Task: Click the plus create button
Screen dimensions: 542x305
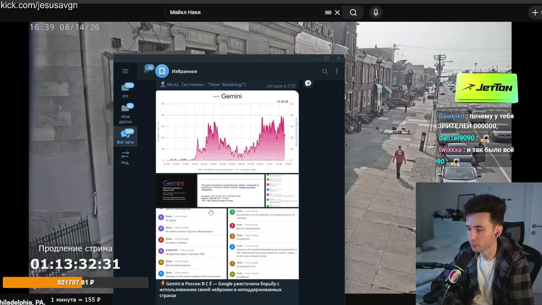Action: click(x=535, y=13)
